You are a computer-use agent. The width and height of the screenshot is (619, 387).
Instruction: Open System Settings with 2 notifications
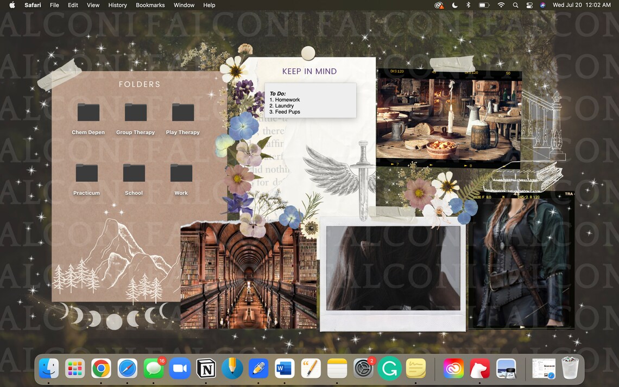[362, 368]
